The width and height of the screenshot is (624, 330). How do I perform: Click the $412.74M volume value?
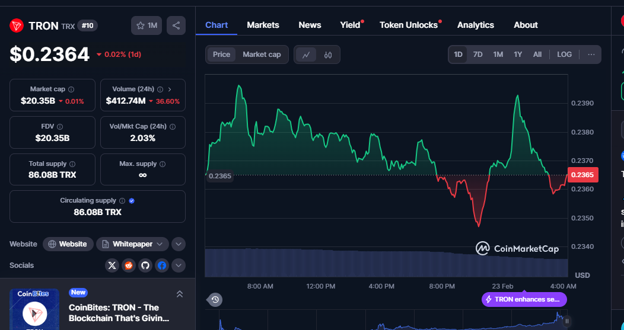pyautogui.click(x=126, y=101)
